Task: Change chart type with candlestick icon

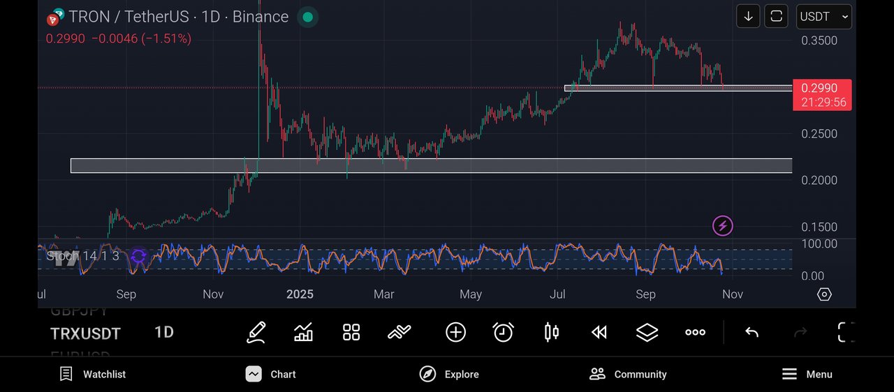Action: click(552, 333)
